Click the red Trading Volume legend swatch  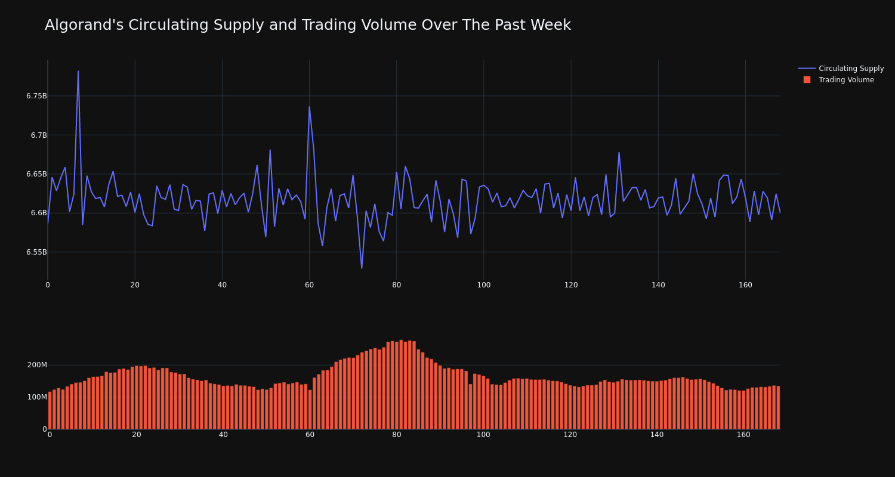807,80
